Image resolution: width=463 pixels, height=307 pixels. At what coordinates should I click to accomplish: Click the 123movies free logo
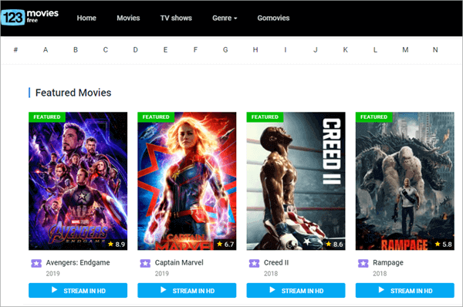click(x=30, y=17)
